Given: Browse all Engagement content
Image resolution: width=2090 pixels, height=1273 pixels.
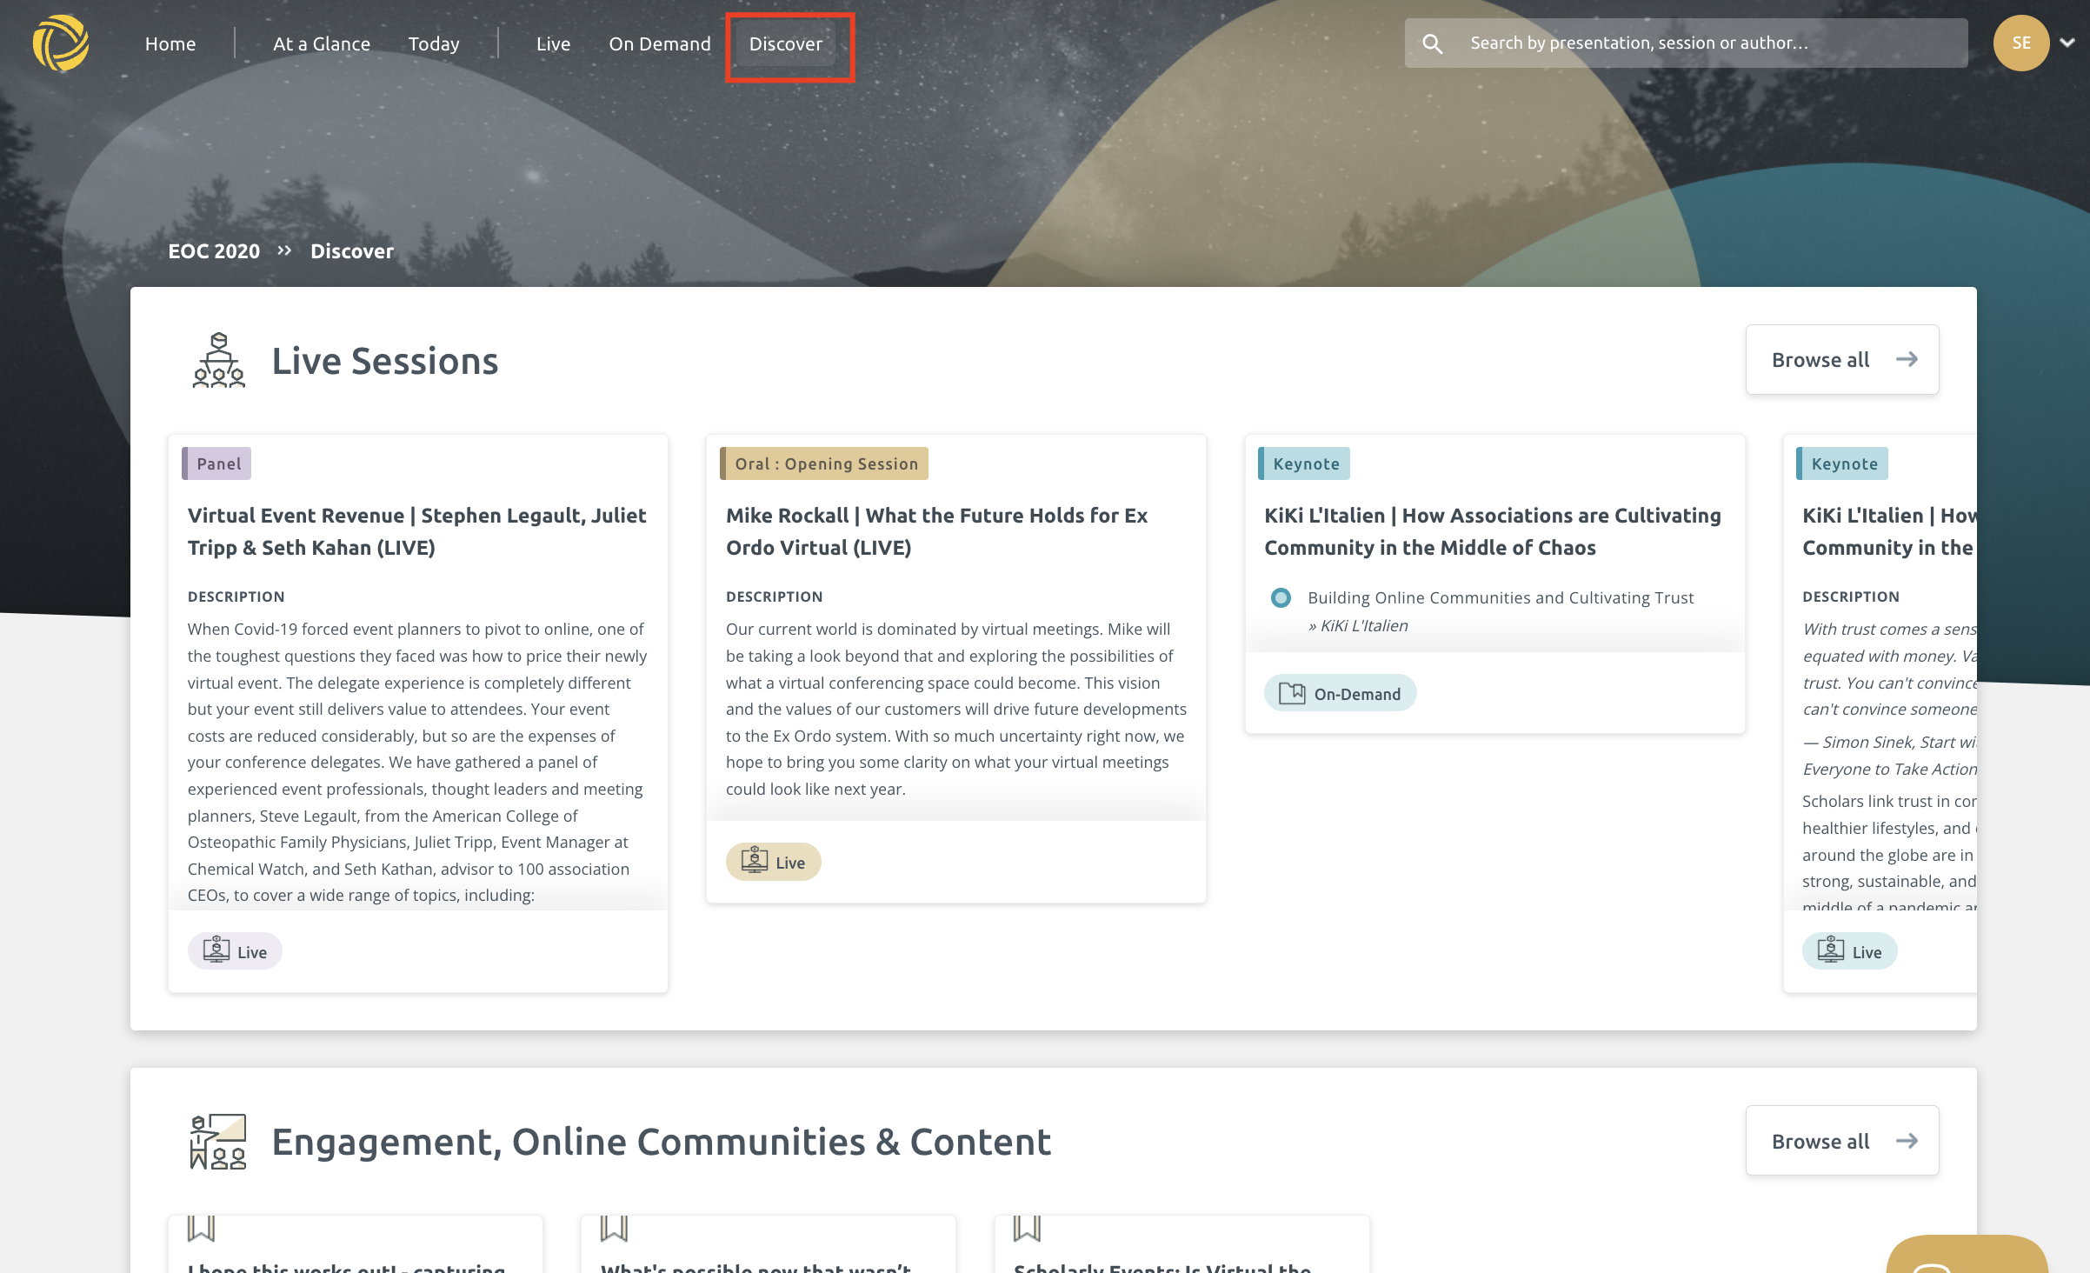Looking at the screenshot, I should 1841,1140.
